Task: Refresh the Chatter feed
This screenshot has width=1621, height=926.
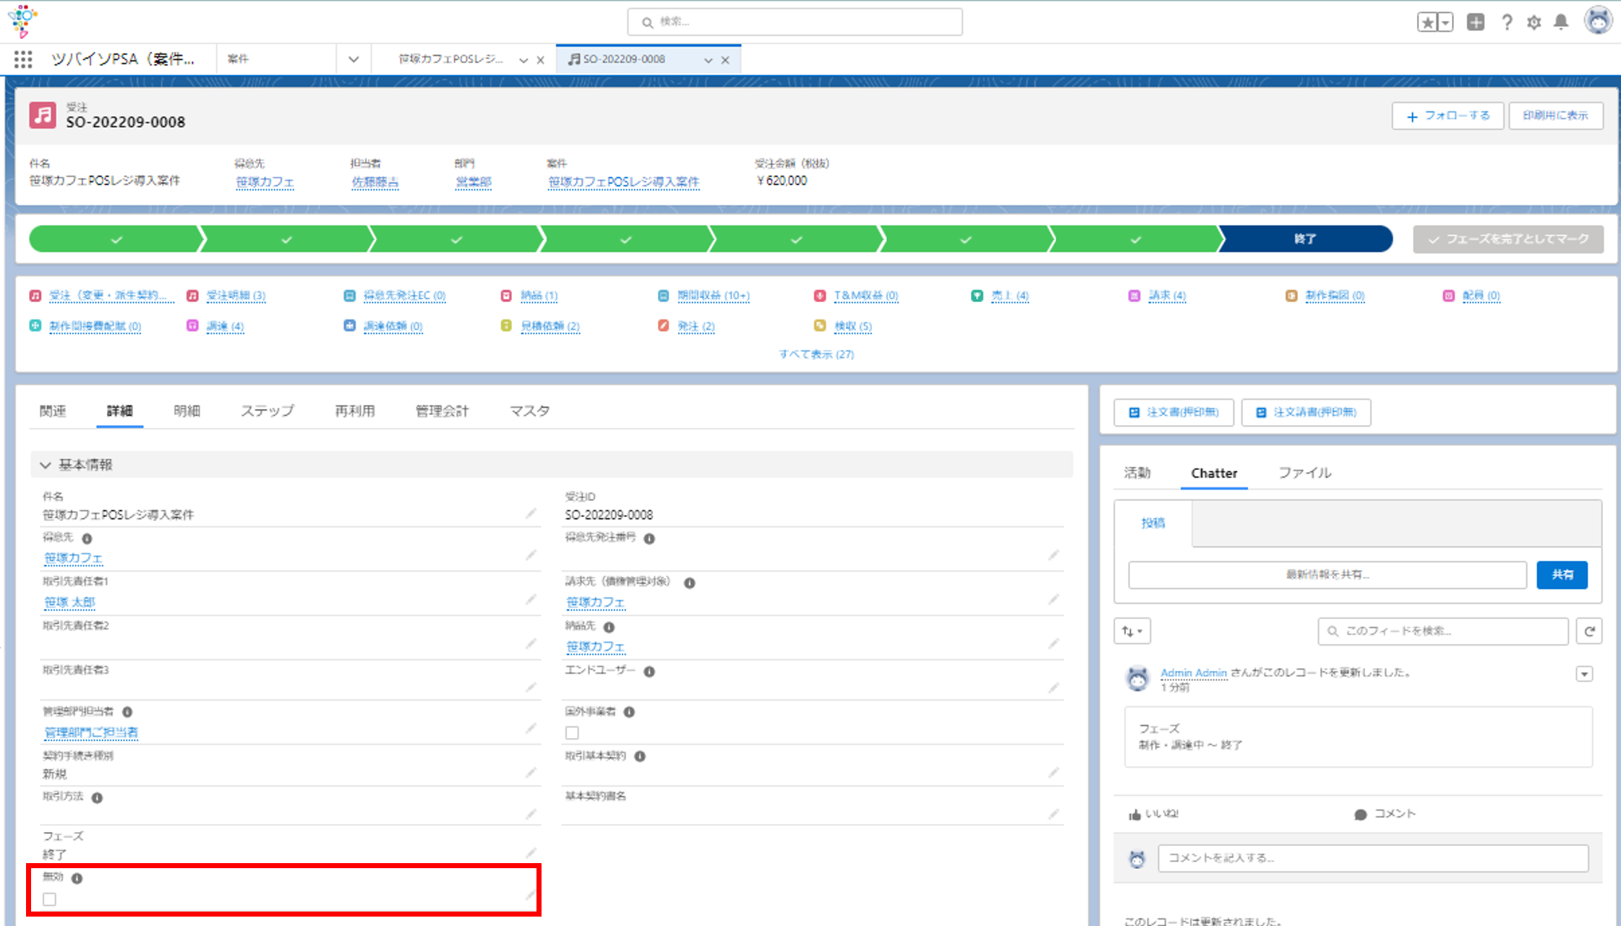Action: [1589, 631]
